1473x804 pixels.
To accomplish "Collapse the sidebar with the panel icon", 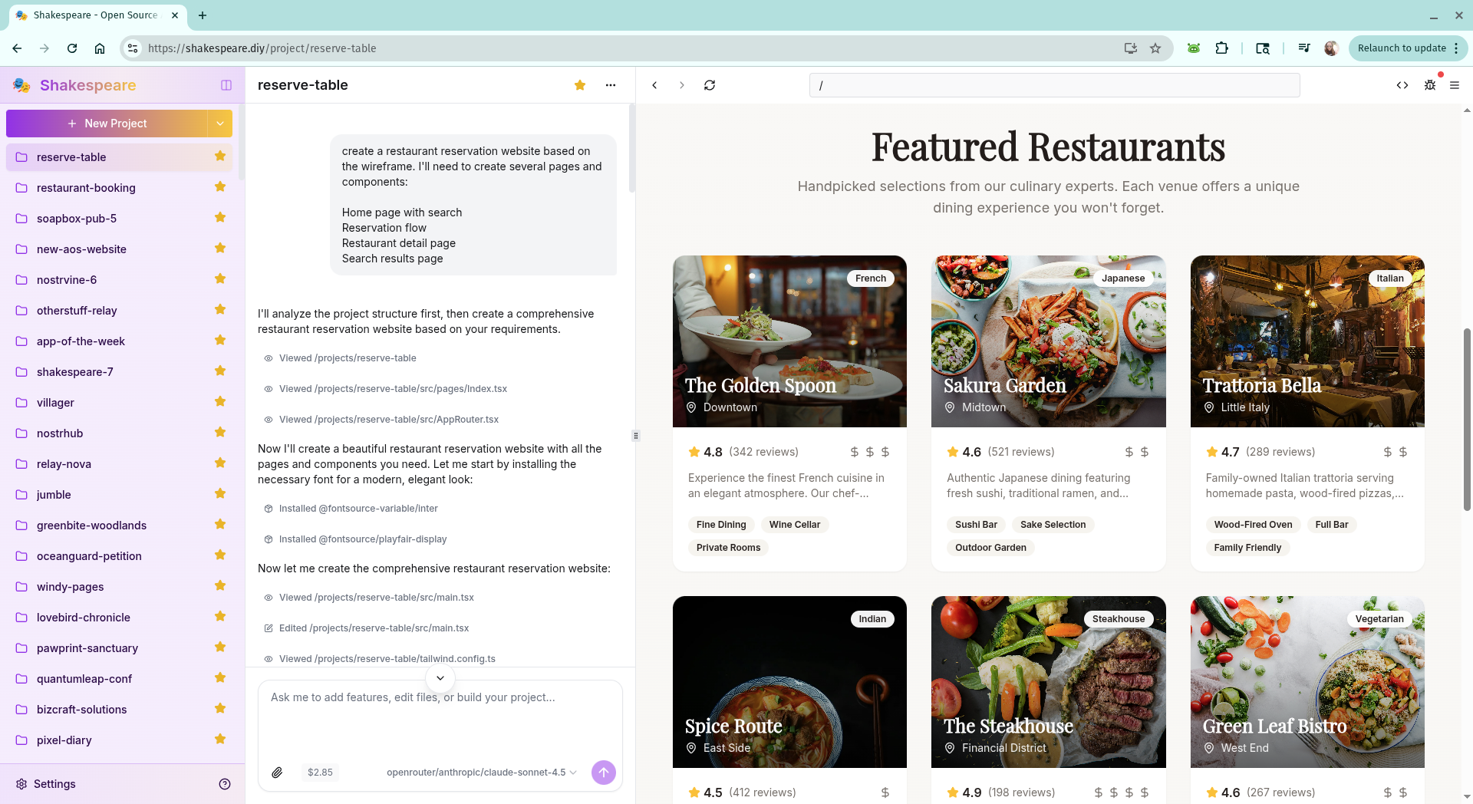I will [226, 85].
